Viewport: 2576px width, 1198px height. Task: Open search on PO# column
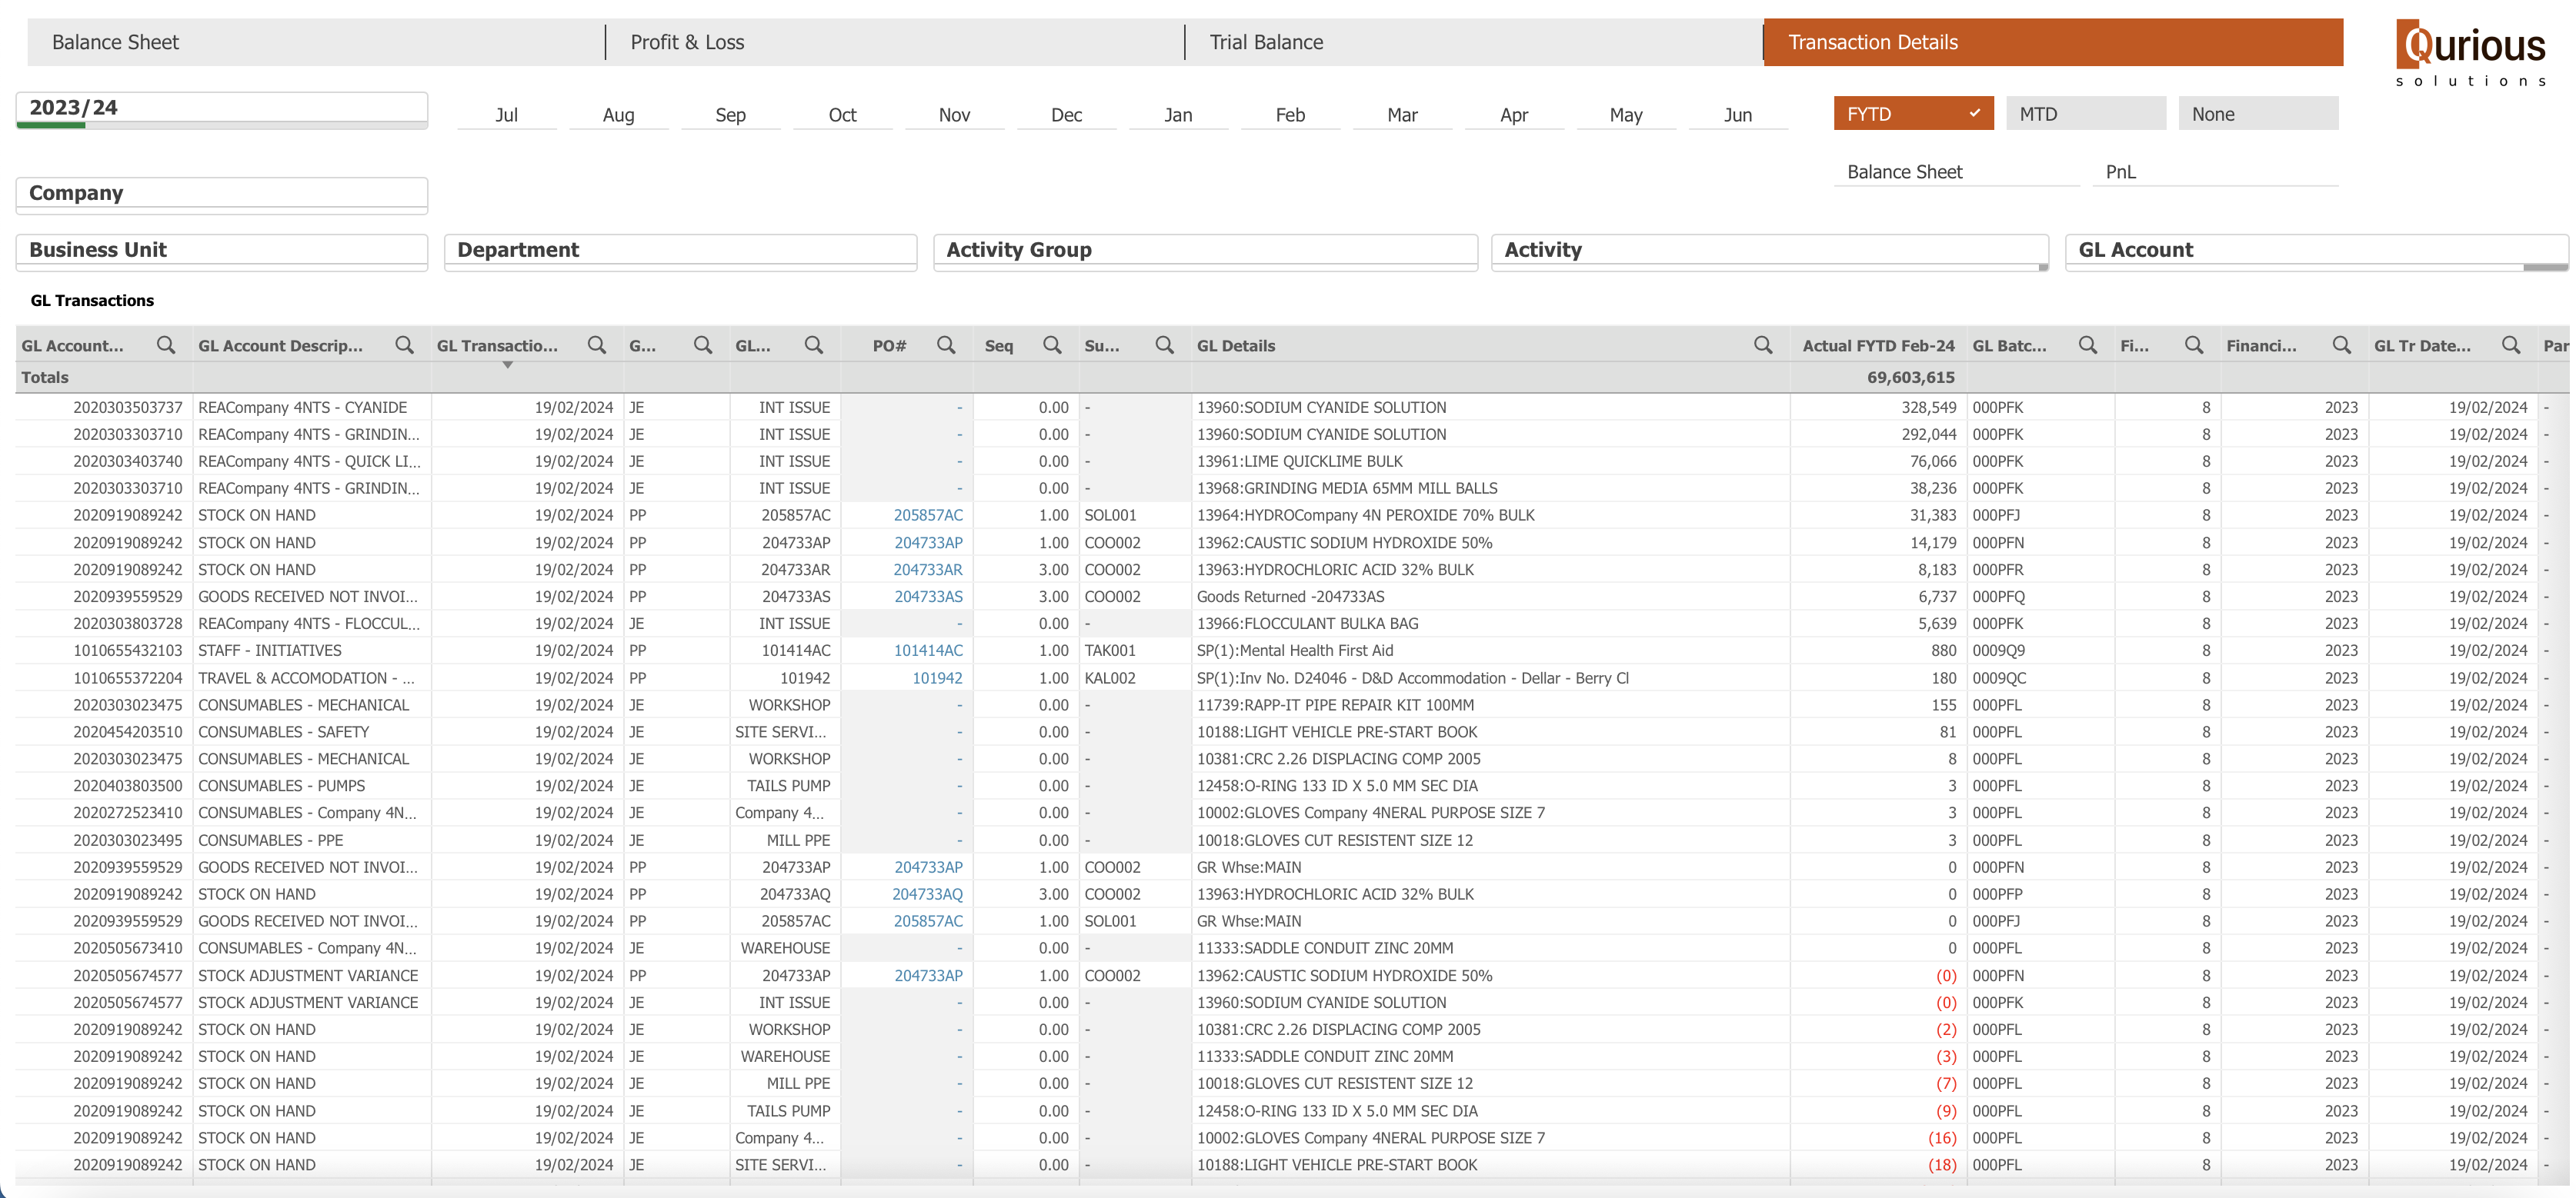click(x=946, y=344)
